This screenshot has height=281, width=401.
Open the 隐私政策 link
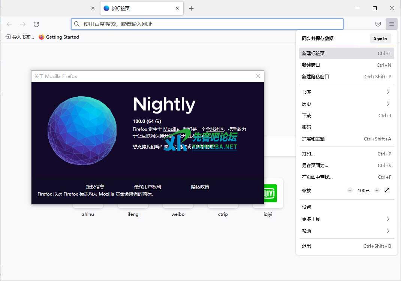pos(200,187)
